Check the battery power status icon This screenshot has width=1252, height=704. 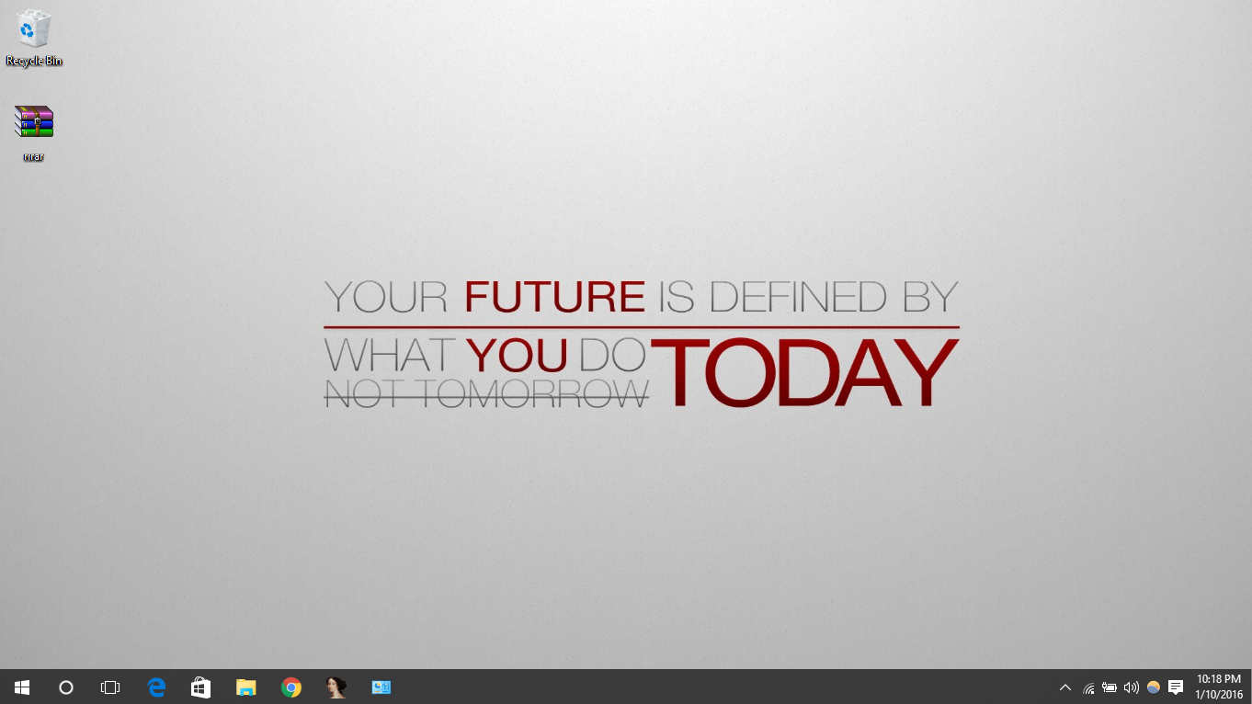point(1110,687)
